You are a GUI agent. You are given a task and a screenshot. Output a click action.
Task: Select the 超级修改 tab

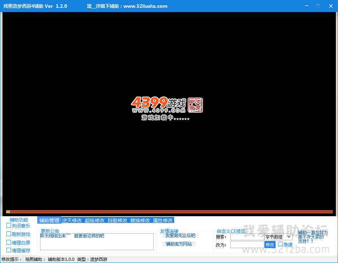pos(95,220)
